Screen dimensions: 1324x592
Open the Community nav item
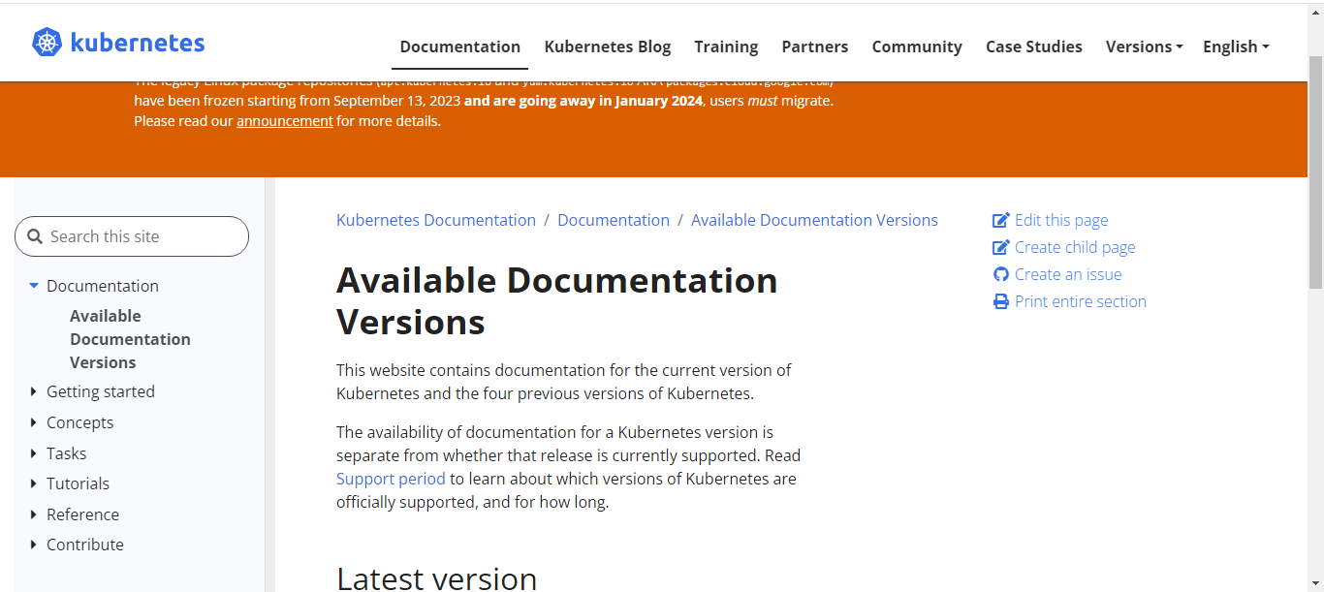click(917, 47)
